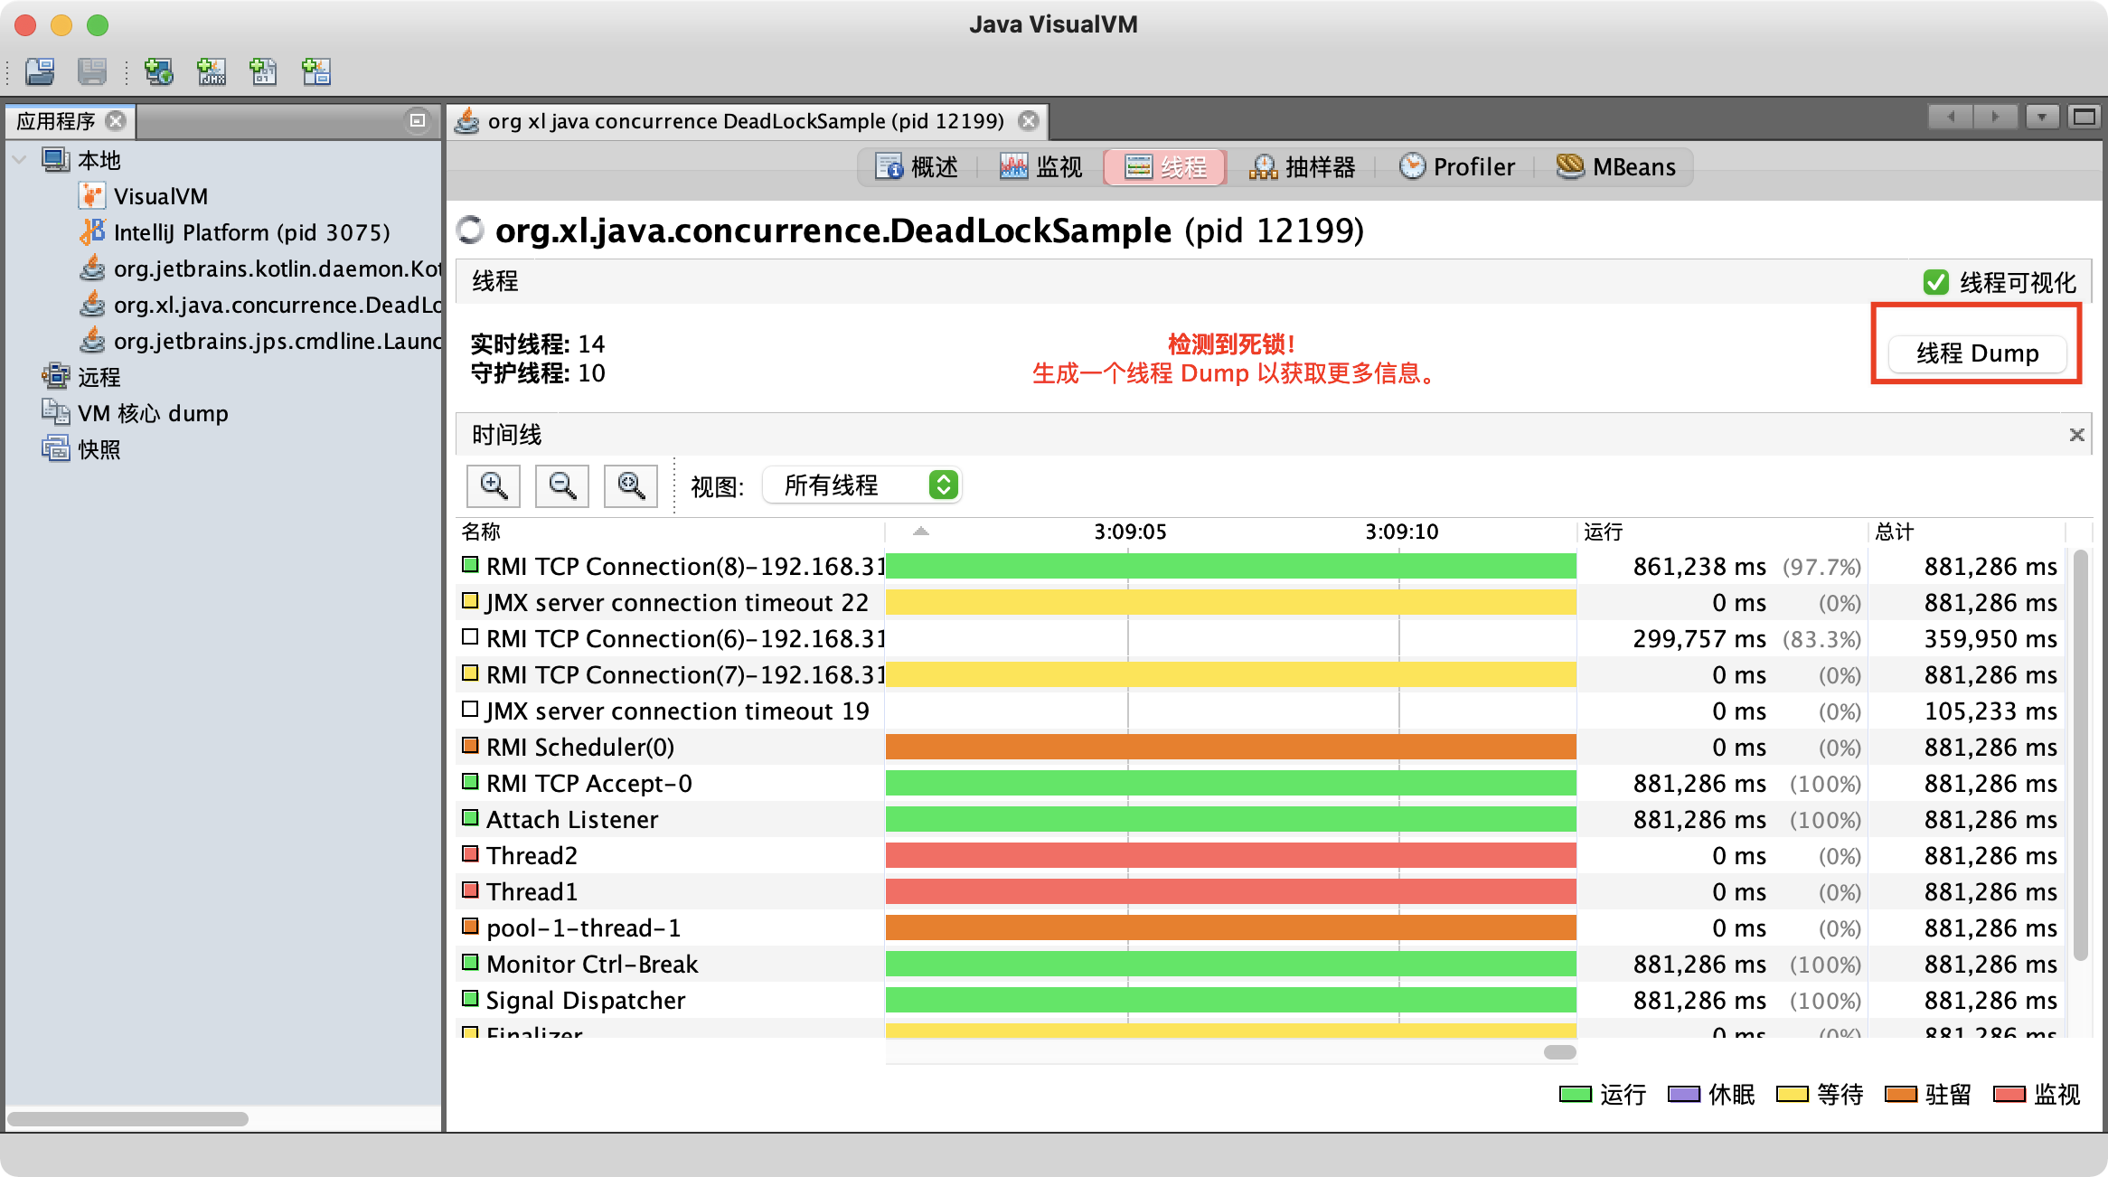Select the pool-1-thread-1 row
The height and width of the screenshot is (1177, 2108).
tap(1261, 927)
